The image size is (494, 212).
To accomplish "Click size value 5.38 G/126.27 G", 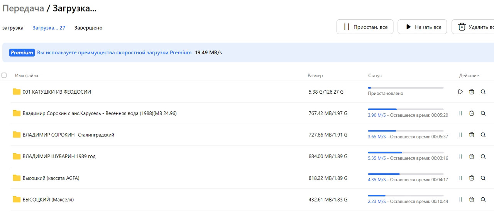I will [x=326, y=92].
